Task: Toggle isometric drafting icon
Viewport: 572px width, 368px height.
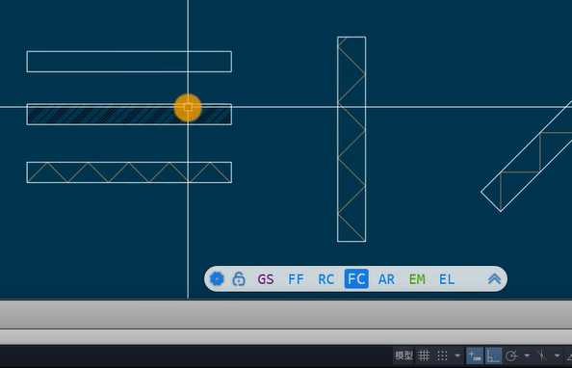Action: 542,355
